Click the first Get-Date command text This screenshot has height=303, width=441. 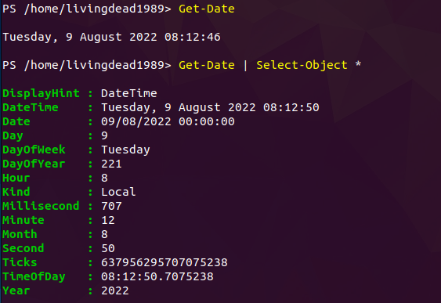click(x=207, y=9)
